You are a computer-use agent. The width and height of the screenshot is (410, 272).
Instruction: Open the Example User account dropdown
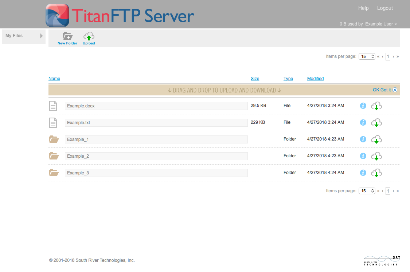381,24
